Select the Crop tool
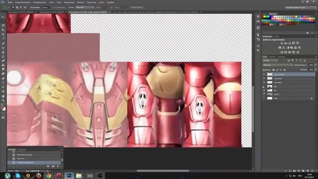Screen dimensions: 318x179 click(3, 34)
